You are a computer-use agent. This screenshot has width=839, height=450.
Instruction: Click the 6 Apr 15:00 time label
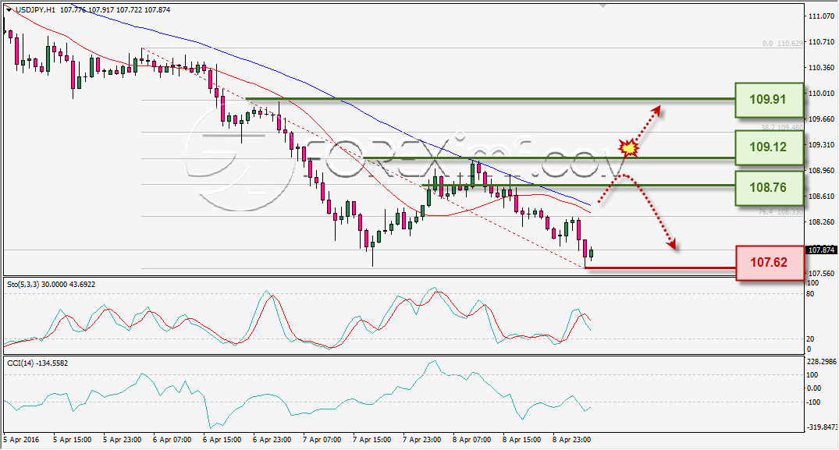click(x=222, y=439)
